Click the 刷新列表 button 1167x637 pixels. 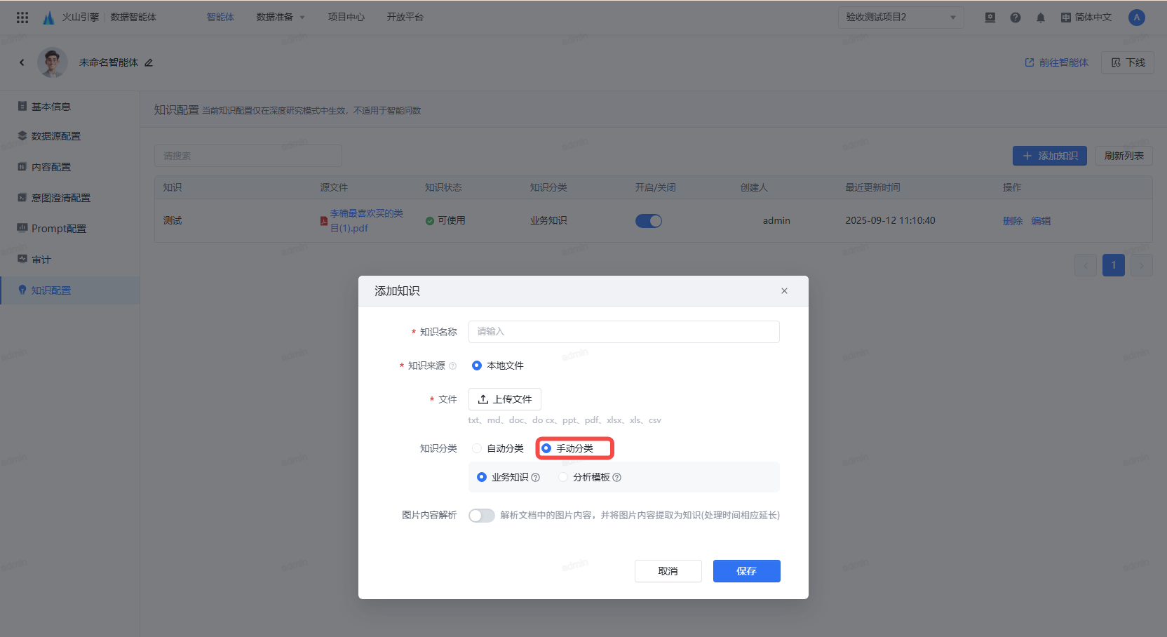[1124, 156]
